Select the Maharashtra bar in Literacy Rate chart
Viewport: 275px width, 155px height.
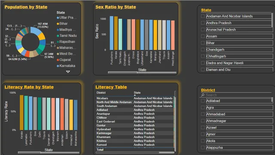pos(76,115)
